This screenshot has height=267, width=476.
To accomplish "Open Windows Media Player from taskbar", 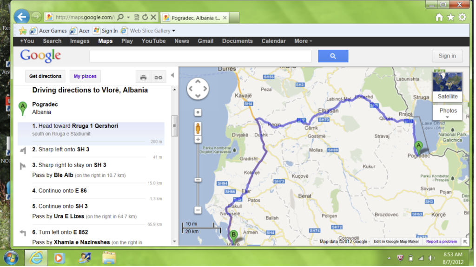I will 59,259.
